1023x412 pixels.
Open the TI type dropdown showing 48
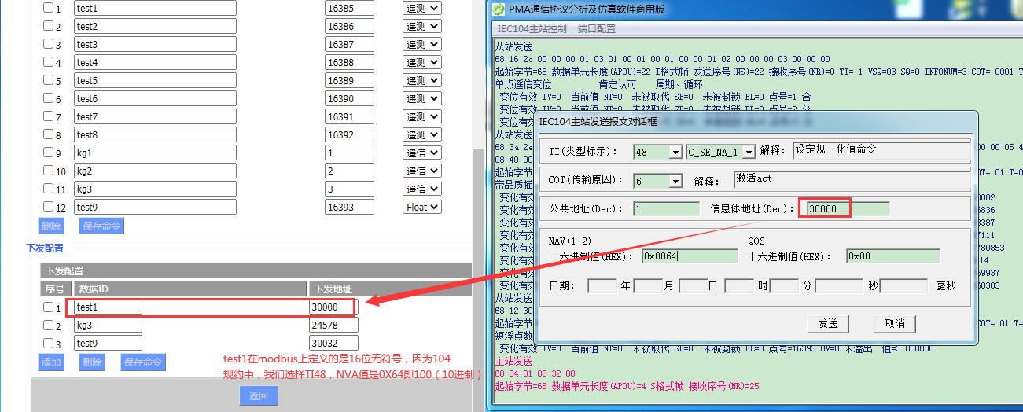[x=675, y=152]
